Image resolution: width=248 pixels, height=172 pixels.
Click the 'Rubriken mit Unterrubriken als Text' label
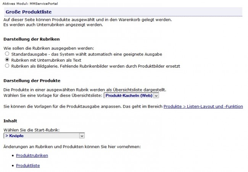click(46, 60)
